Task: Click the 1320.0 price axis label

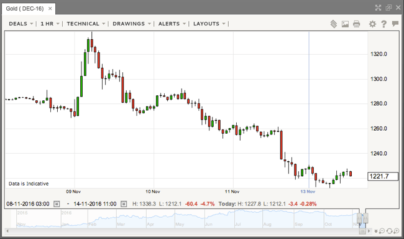Action: pyautogui.click(x=379, y=54)
